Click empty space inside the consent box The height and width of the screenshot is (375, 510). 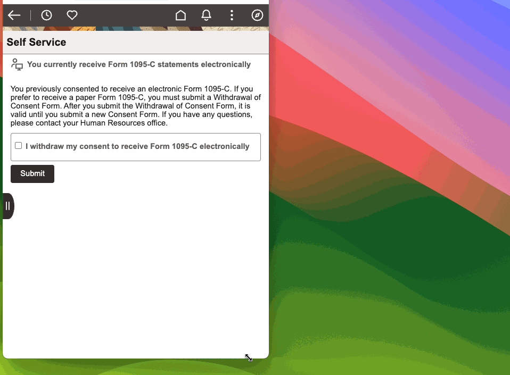[x=135, y=155]
